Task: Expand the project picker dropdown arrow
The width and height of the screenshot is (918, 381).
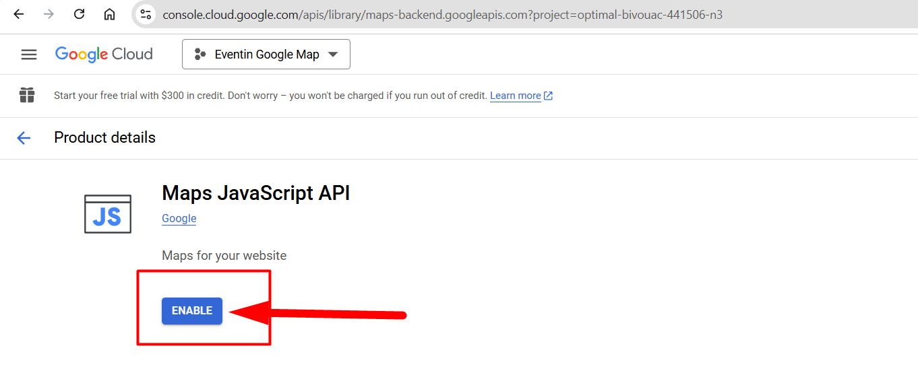Action: point(332,55)
